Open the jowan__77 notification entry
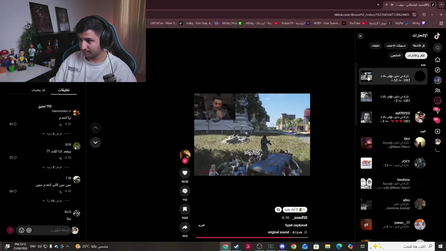This screenshot has height=251, width=446. pos(393,225)
